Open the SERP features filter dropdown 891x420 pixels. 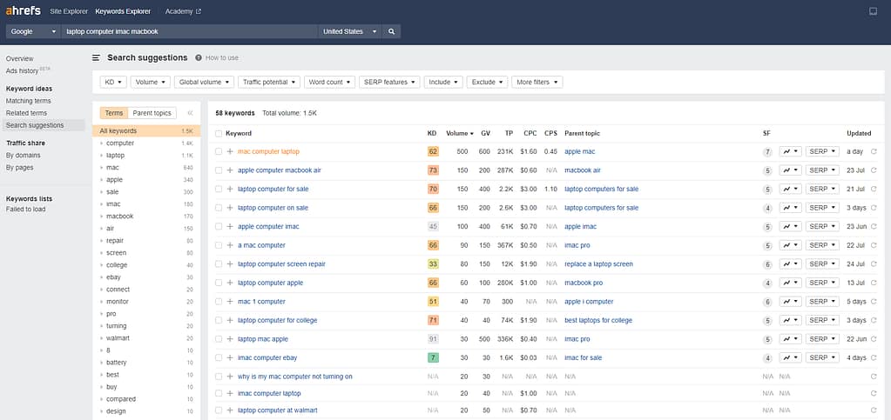[x=390, y=83]
